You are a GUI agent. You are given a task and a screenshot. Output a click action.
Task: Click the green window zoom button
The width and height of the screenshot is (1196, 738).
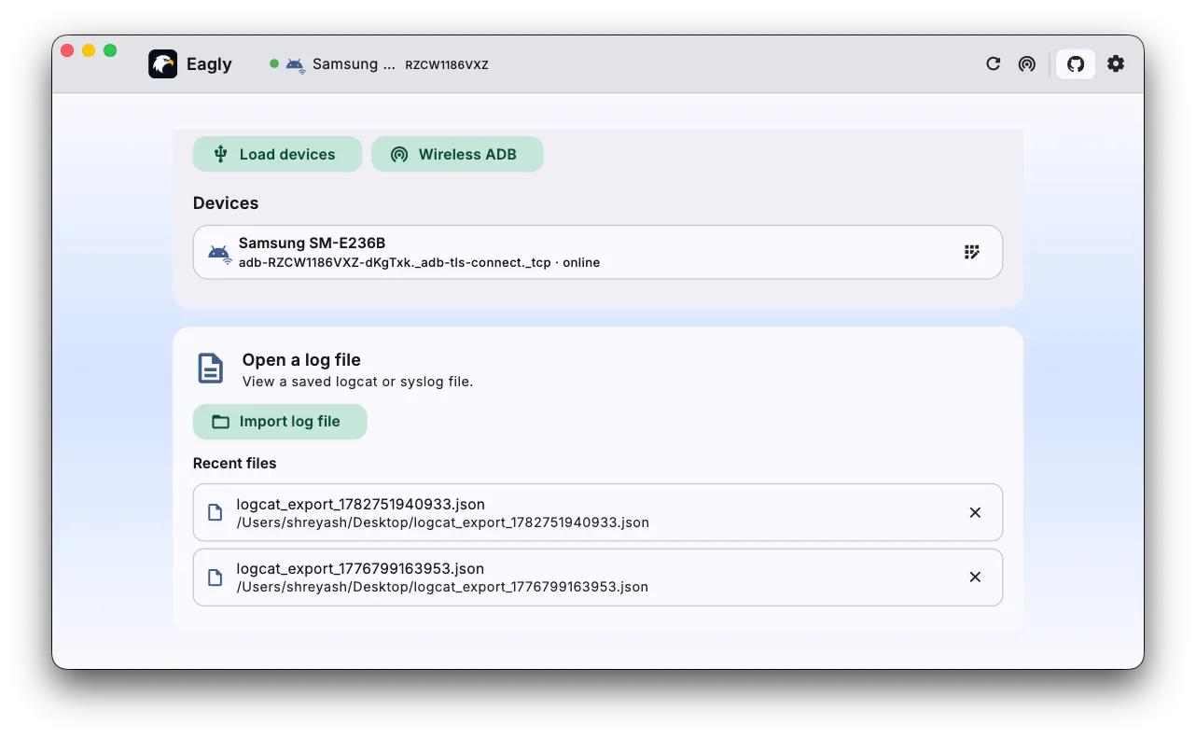pyautogui.click(x=110, y=50)
